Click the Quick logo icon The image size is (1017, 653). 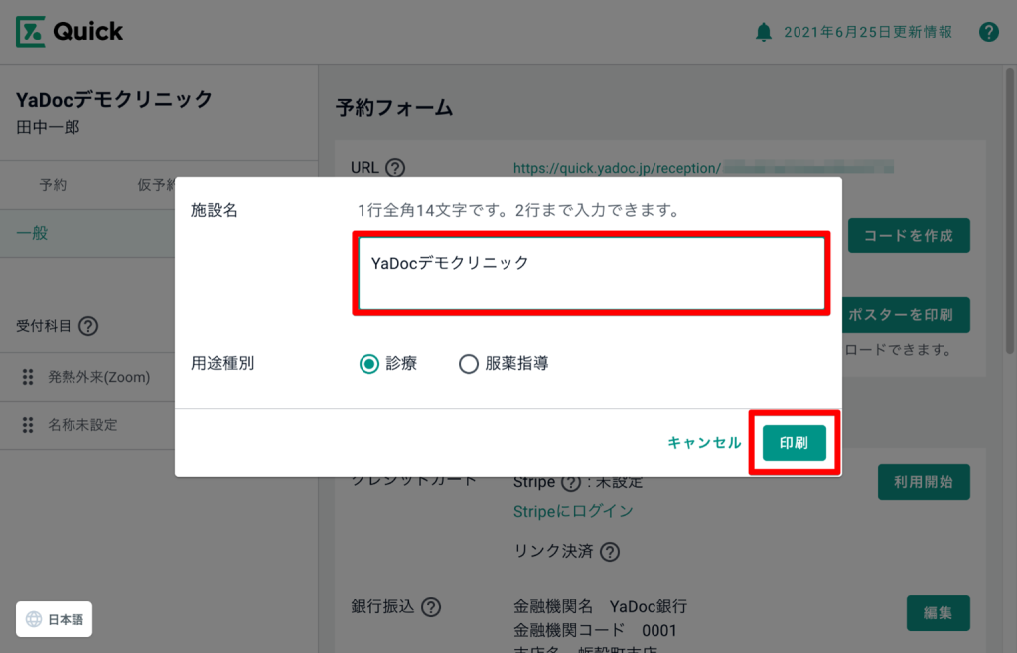pos(31,32)
